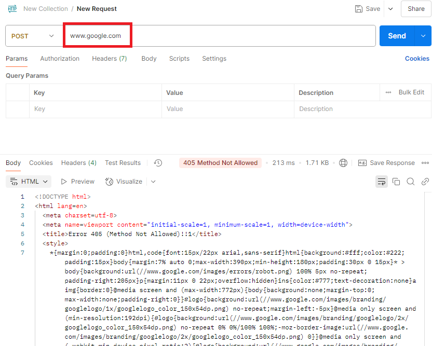Click the Bulk Edit button

(x=411, y=92)
